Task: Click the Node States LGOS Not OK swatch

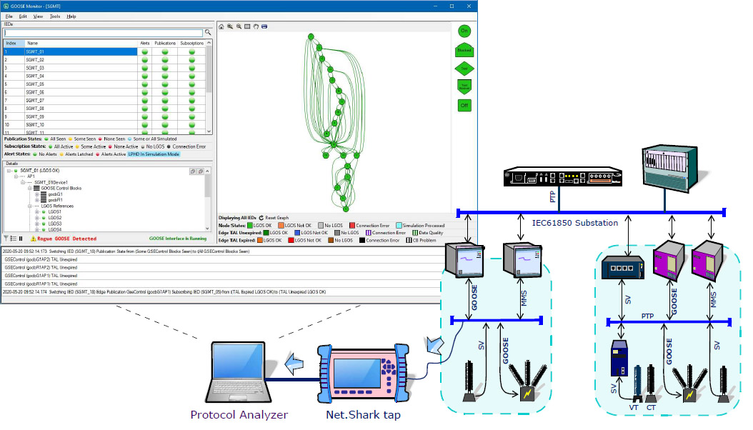Action: click(281, 226)
